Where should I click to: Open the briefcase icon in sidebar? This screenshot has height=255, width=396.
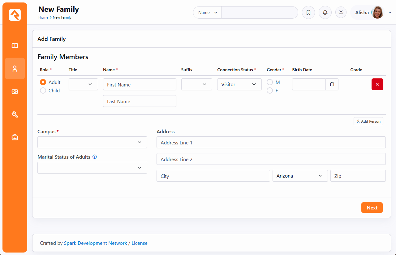pos(15,138)
